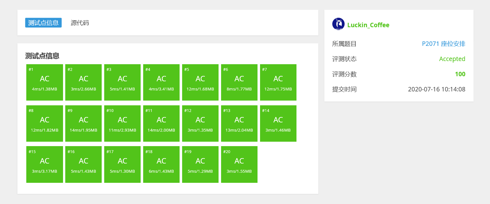Select test case #6 AC tile
Viewport: 490px width, 204px height.
239,82
